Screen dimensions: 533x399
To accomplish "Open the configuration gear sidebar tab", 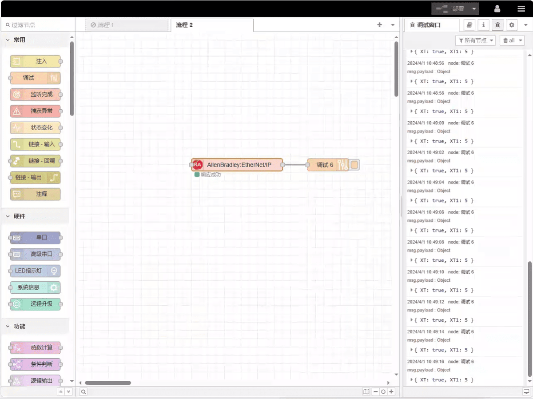I will pyautogui.click(x=512, y=25).
